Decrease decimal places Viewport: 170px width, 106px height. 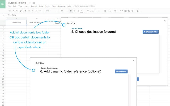pos(33,11)
